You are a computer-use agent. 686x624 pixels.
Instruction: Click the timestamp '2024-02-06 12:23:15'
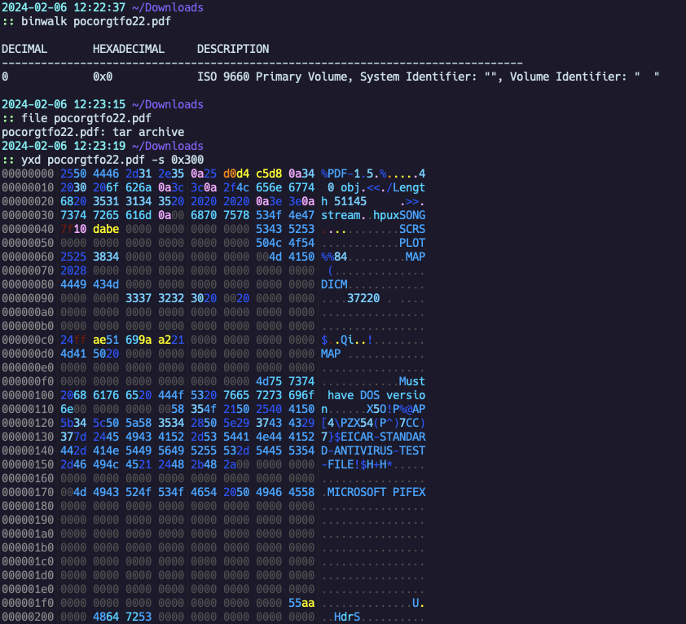click(64, 104)
